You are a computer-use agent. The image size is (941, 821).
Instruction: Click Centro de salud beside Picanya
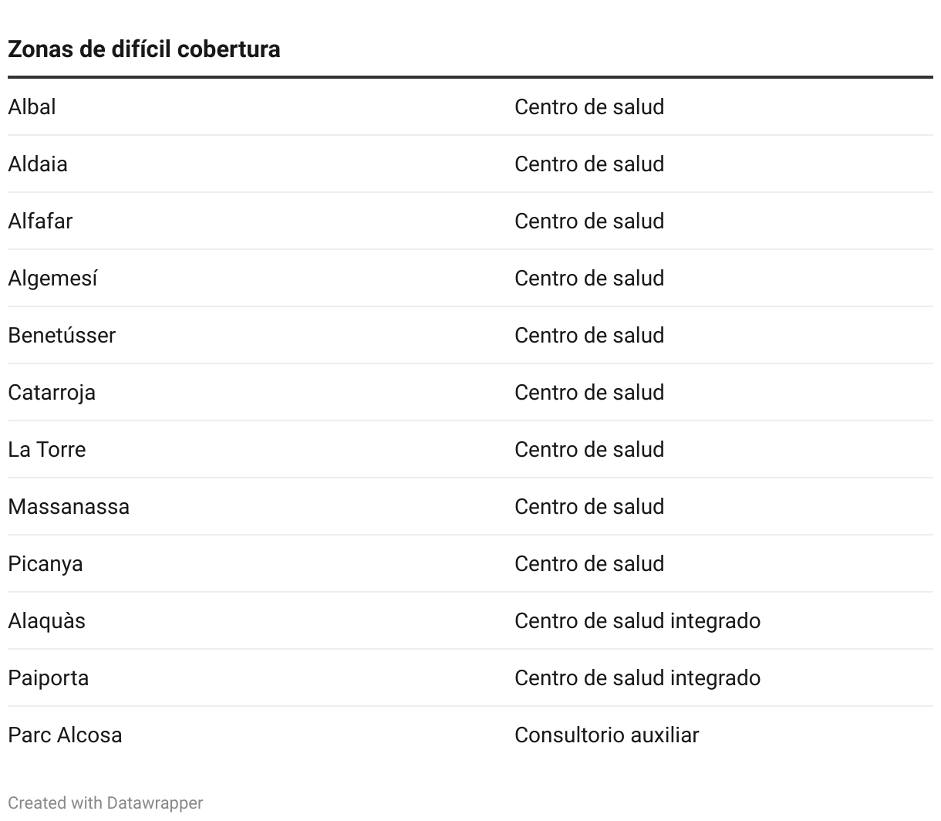pos(589,563)
